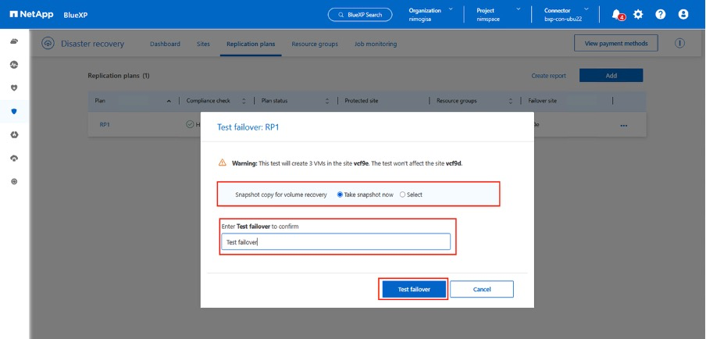Screen dimensions: 706x339
Task: Open the heart shield icon in sidebar
Action: coord(14,87)
